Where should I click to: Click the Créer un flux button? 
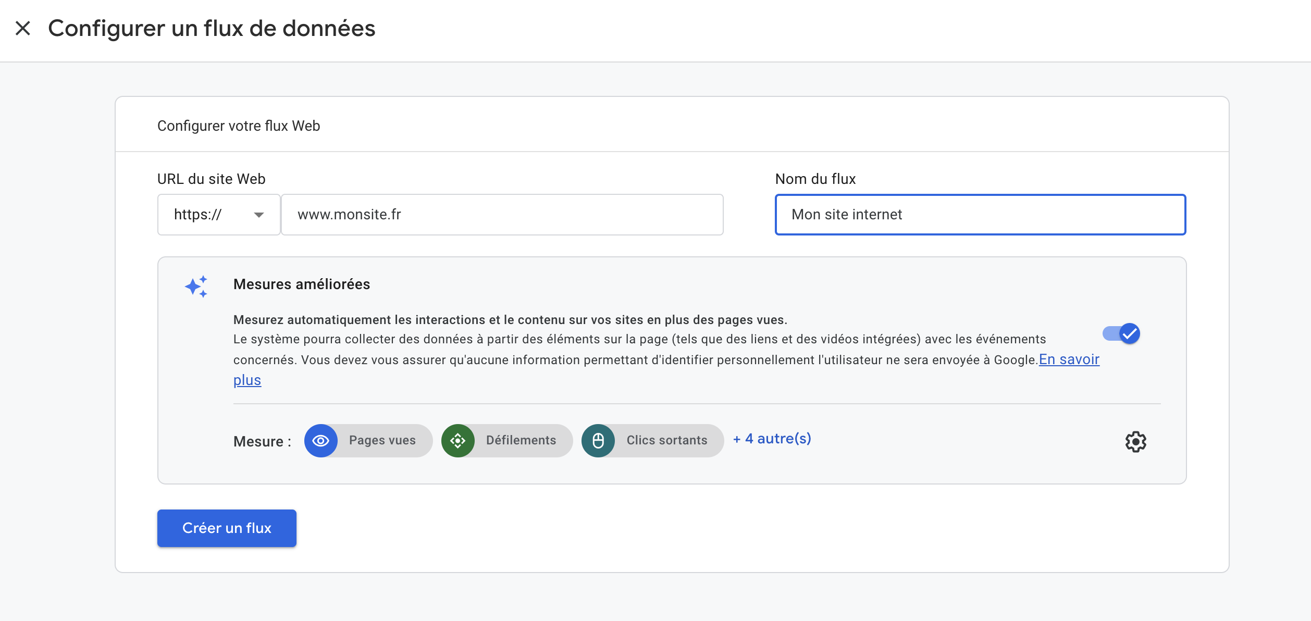coord(227,528)
